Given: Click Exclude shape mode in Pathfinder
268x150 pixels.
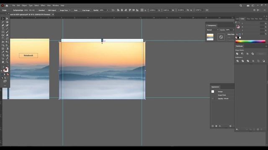Looking at the screenshot, I should pos(253,54).
